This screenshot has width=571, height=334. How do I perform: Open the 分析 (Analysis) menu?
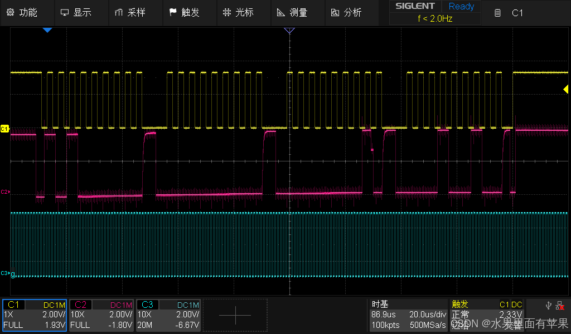click(x=352, y=13)
